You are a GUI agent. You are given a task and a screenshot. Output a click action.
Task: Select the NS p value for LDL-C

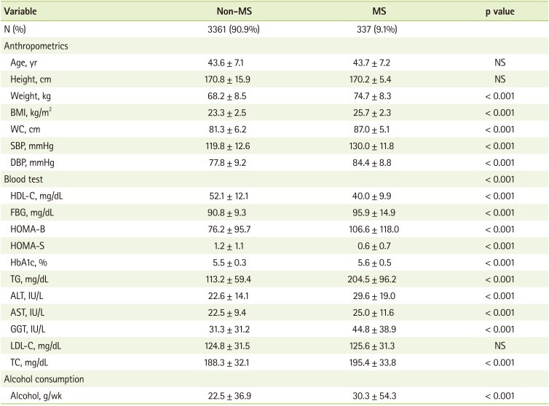pyautogui.click(x=499, y=346)
